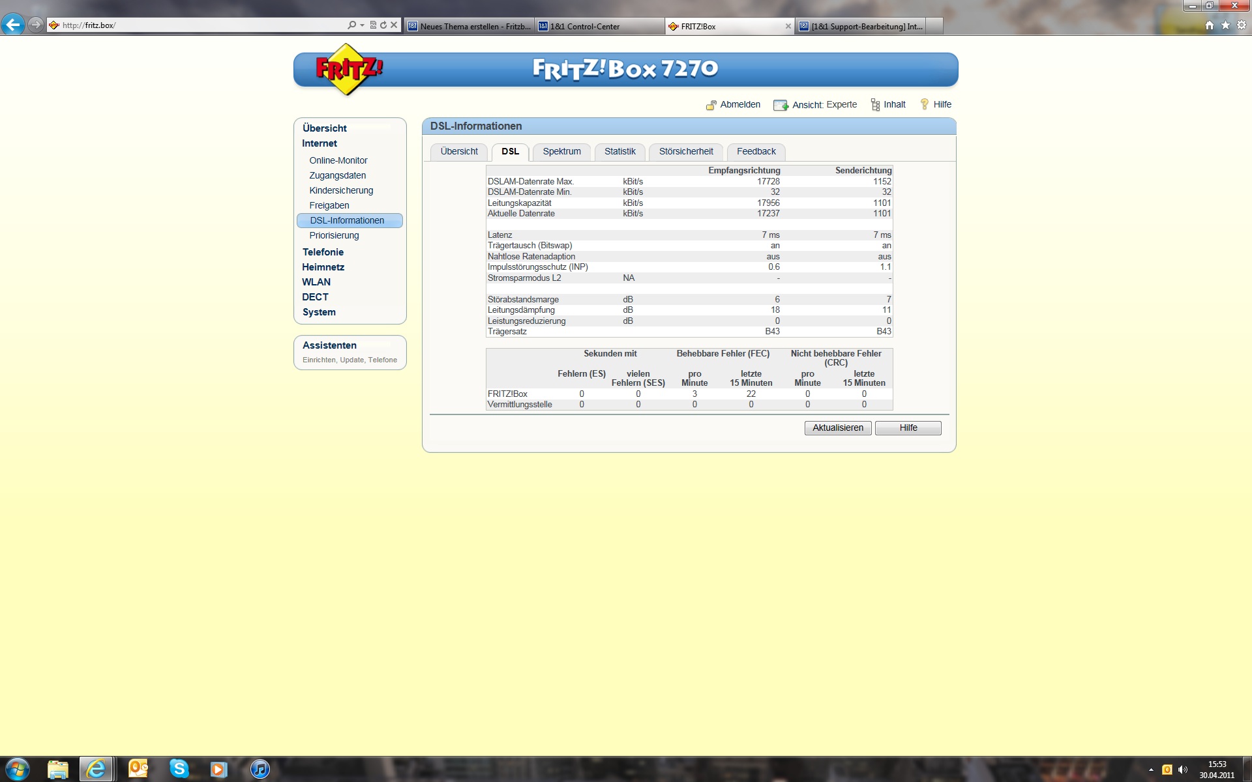The width and height of the screenshot is (1252, 782).
Task: Open Windows Media Player from the taskbar
Action: (x=219, y=770)
